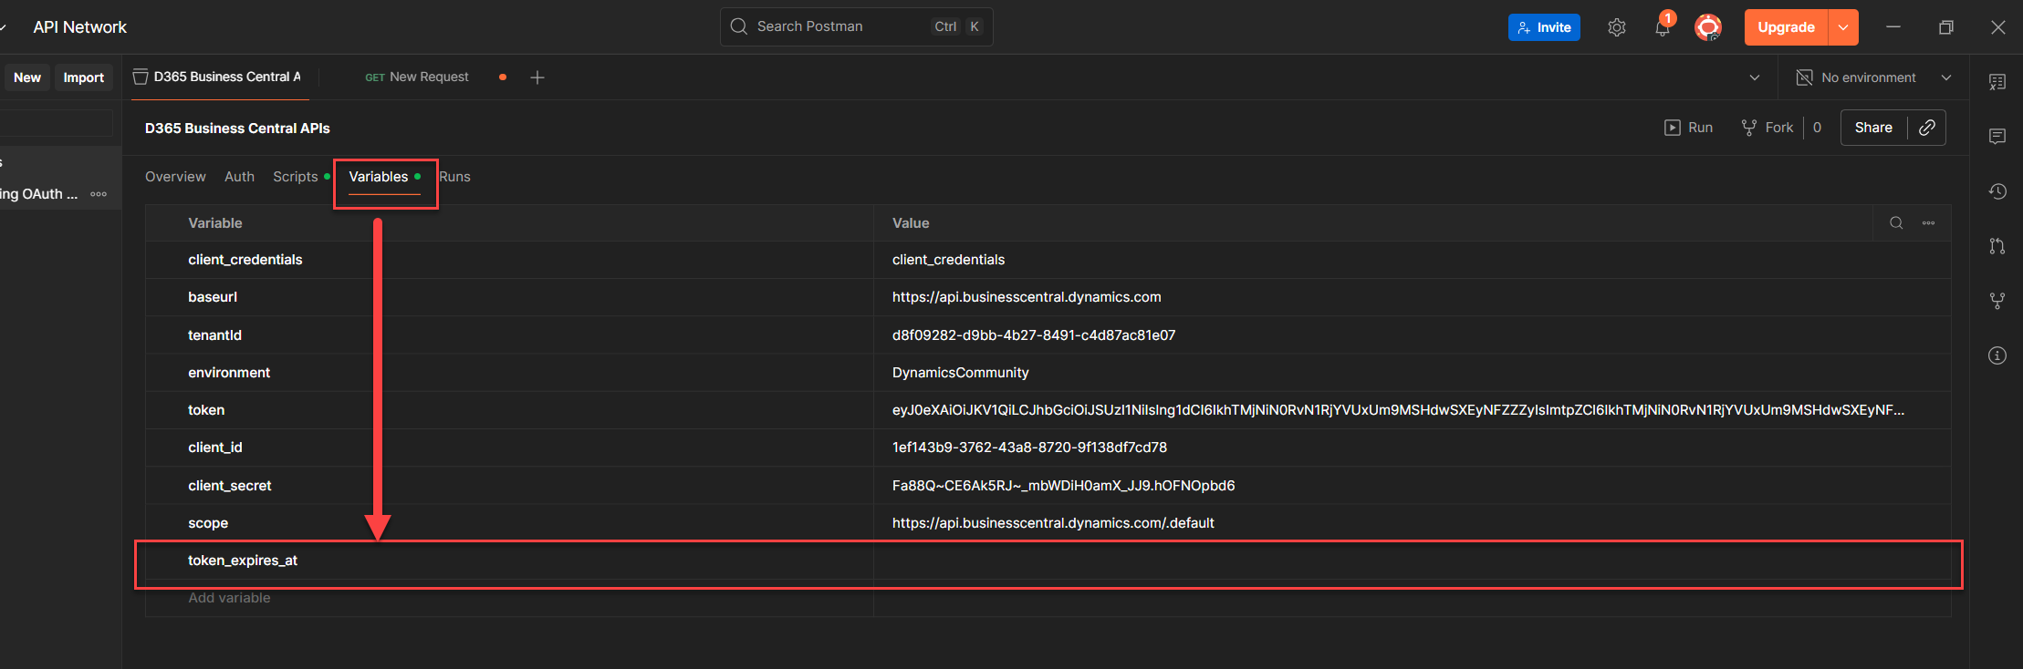Select the scope variable name

208,523
